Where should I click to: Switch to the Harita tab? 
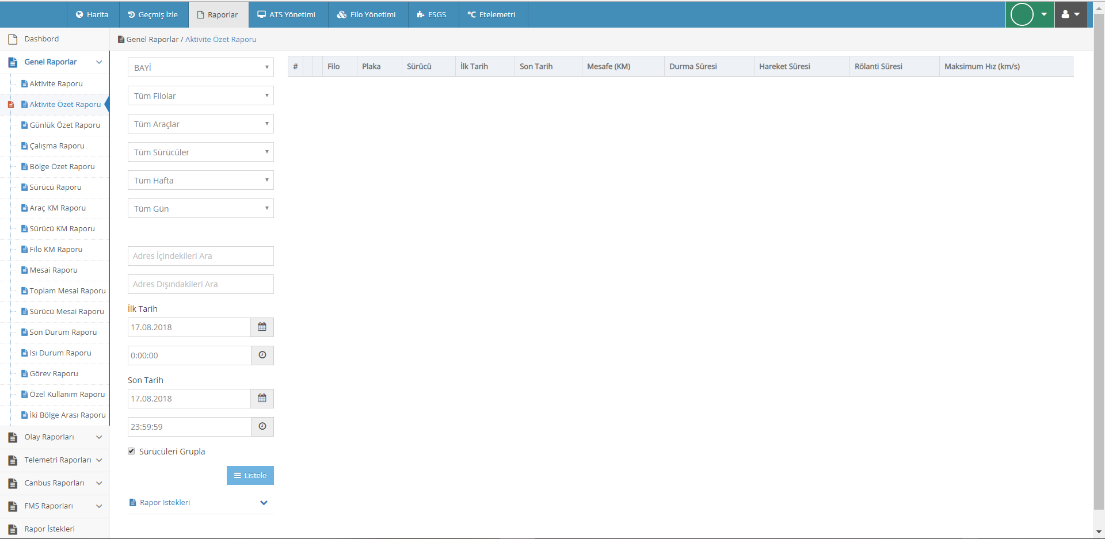pyautogui.click(x=92, y=14)
